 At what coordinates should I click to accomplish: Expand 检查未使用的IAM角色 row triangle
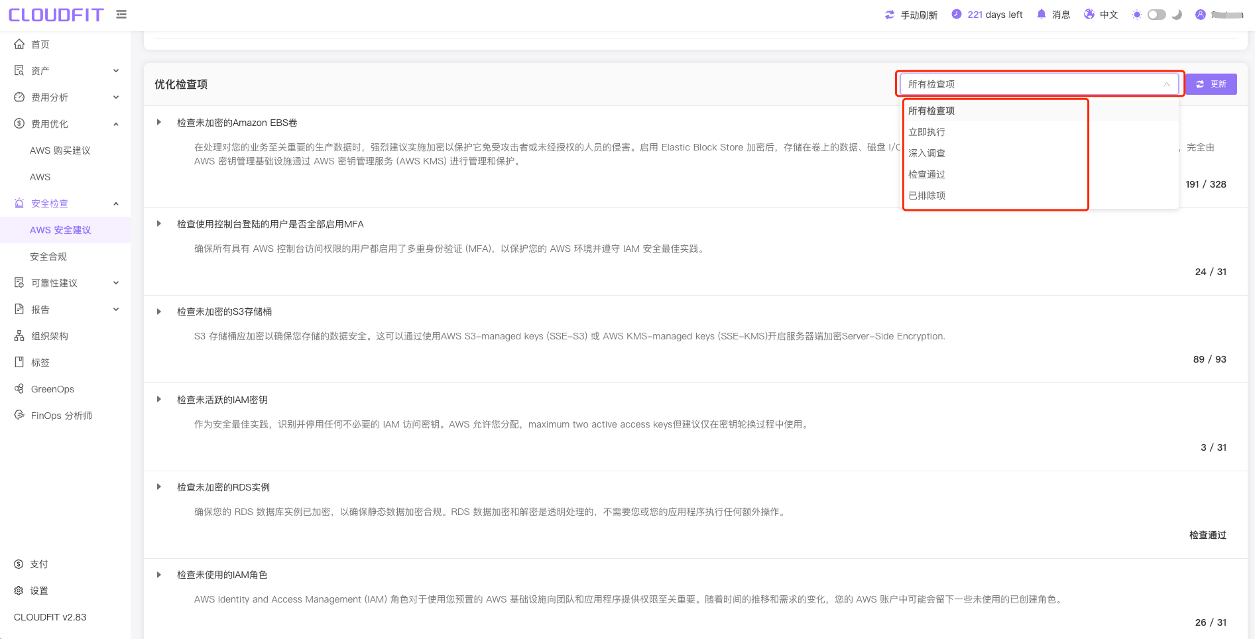tap(159, 575)
